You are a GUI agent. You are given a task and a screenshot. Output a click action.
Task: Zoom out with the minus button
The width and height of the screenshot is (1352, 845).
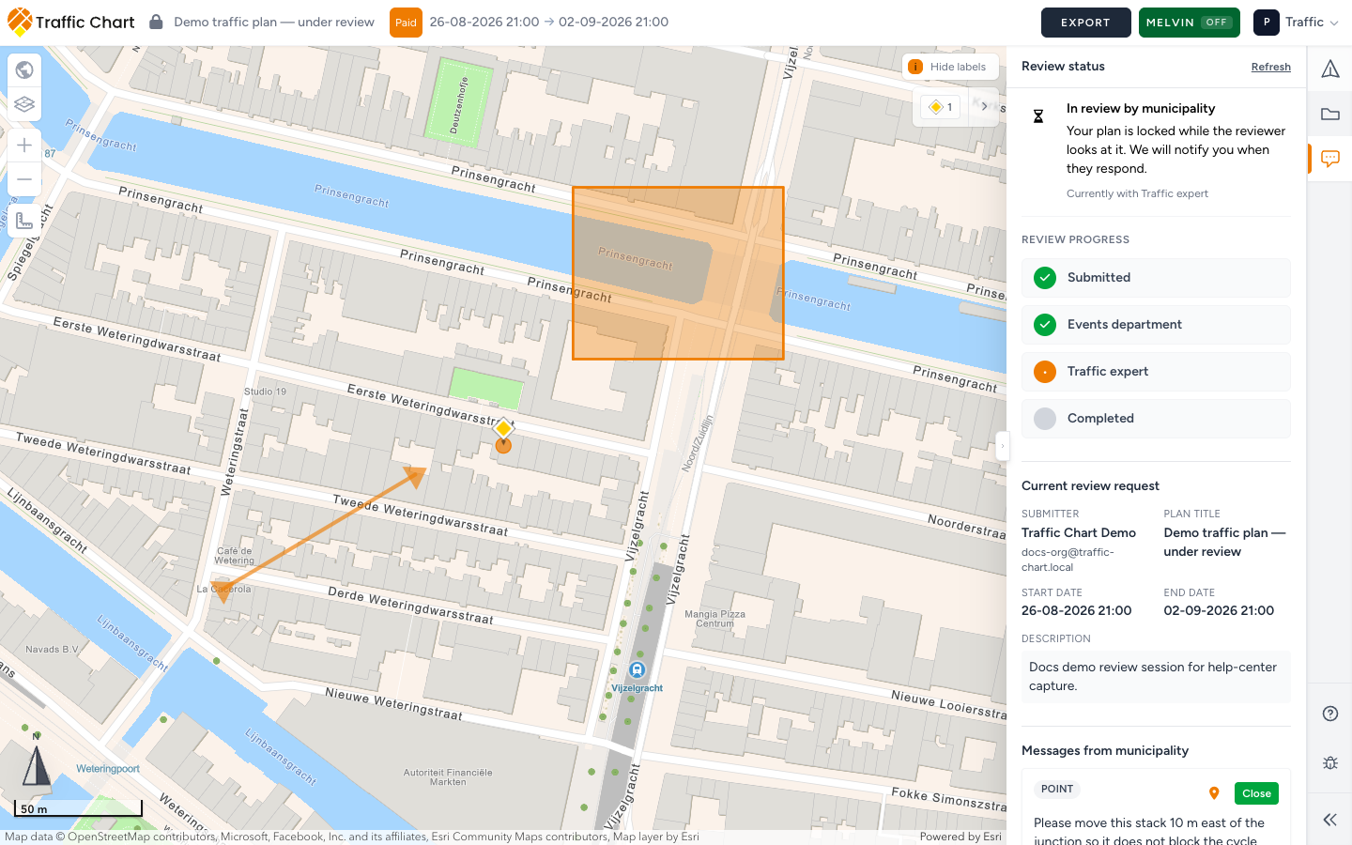pos(24,179)
